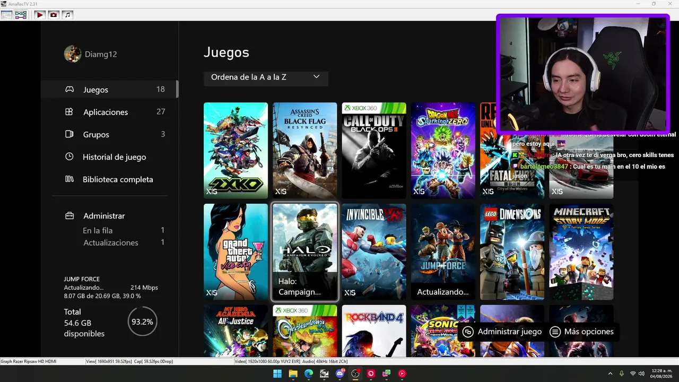Viewport: 679px width, 382px height.
Task: Click the volume speaker icon in tray
Action: 642,374
